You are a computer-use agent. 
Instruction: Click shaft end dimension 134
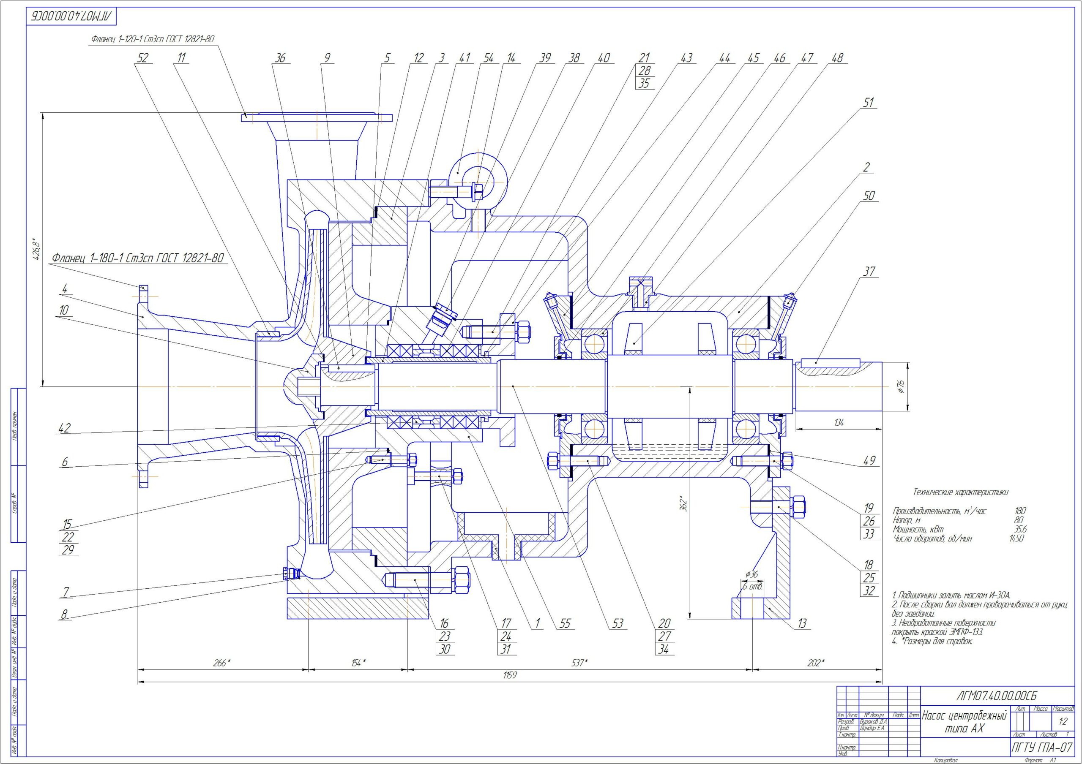[839, 422]
